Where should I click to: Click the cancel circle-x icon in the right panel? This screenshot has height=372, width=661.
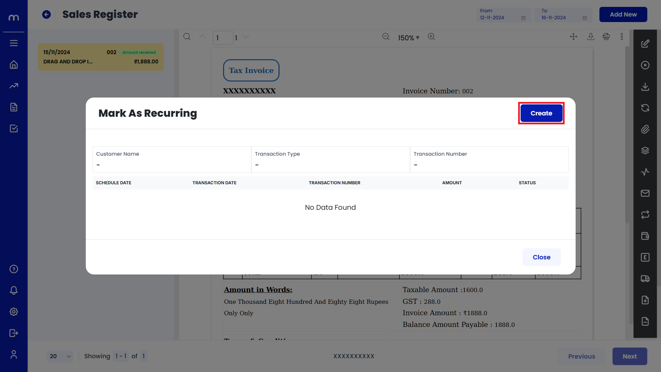(x=645, y=65)
